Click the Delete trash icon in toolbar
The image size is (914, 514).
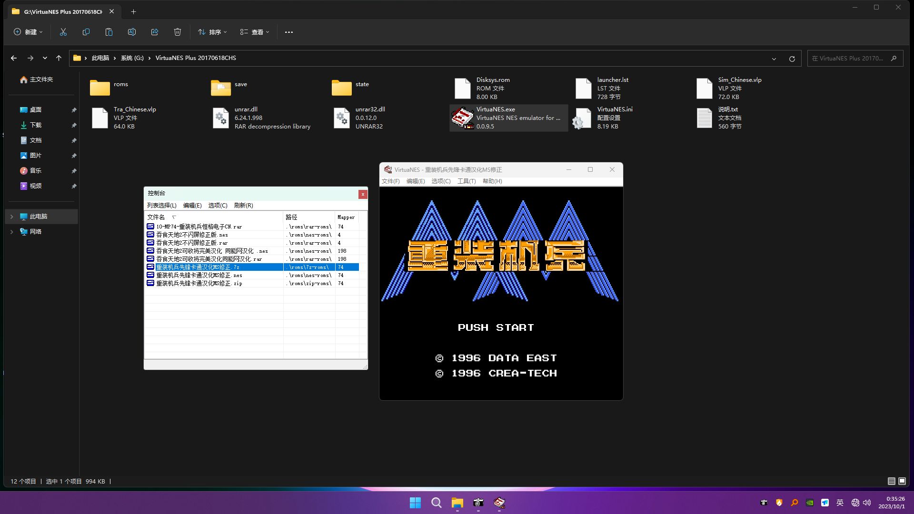[x=178, y=32]
